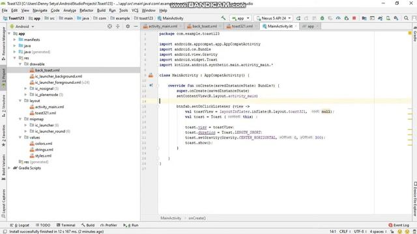Open the SDK Manager icon
417x234 pixels.
396,18
